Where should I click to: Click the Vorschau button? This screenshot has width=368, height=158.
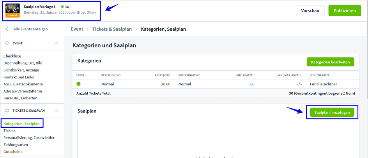pyautogui.click(x=310, y=10)
